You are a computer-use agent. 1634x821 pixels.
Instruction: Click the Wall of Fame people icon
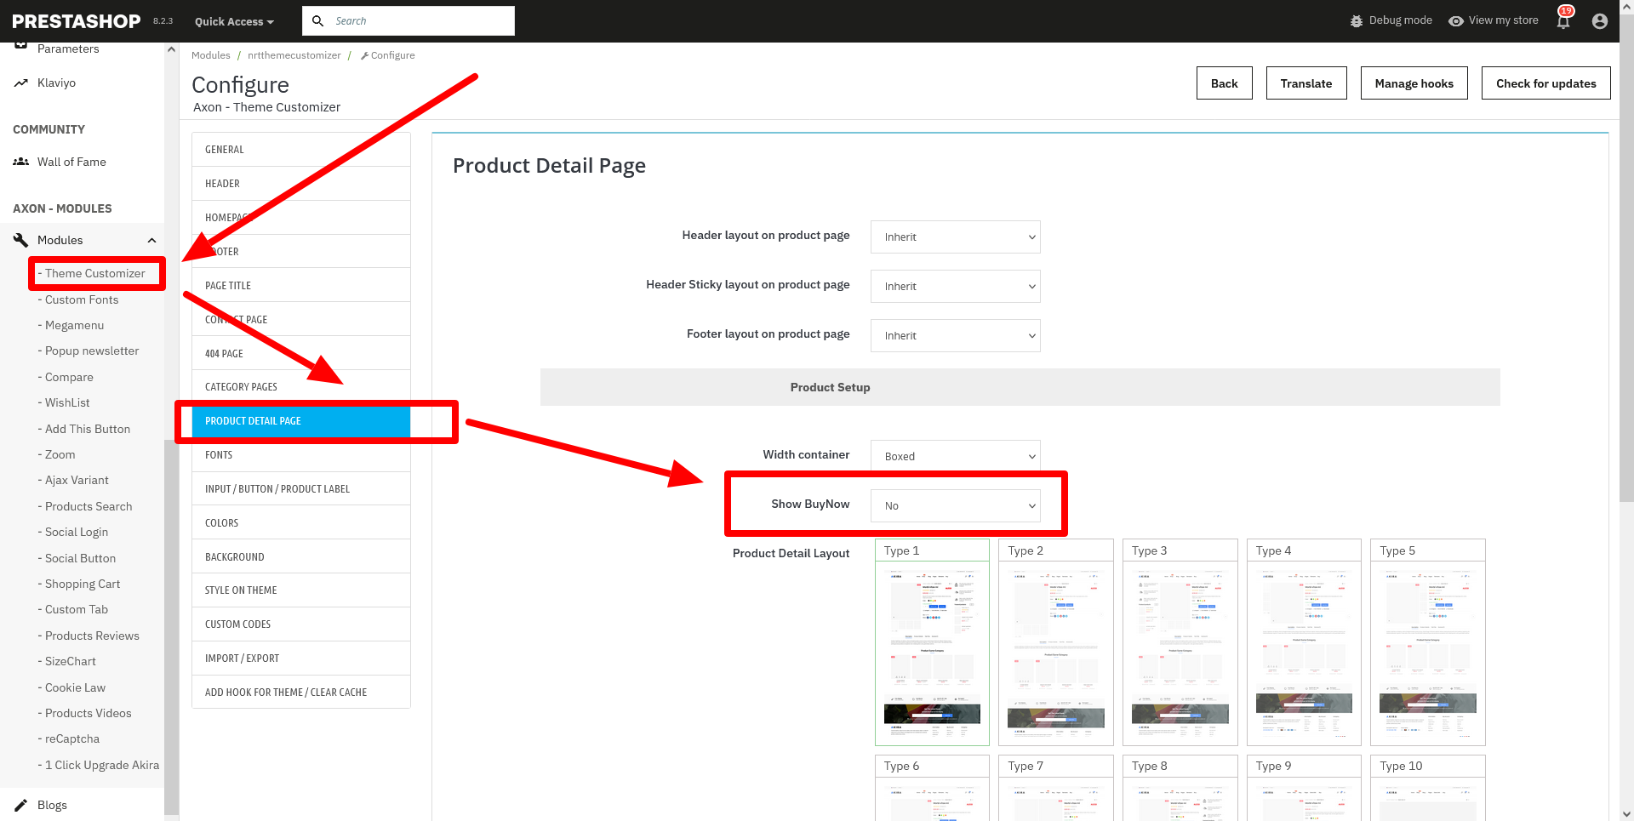click(x=21, y=162)
